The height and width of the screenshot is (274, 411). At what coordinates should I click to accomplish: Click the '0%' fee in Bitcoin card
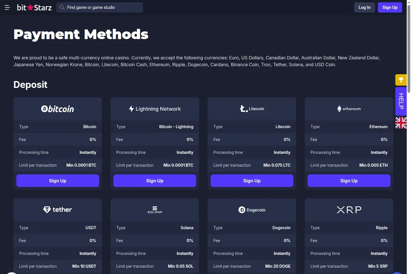pos(93,140)
